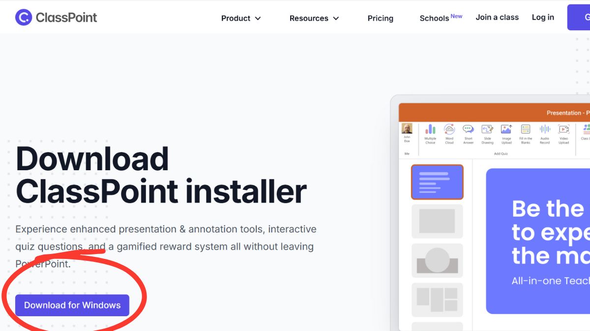This screenshot has width=590, height=331.
Task: Select the slide thumbnail showing a circle
Action: point(437,260)
